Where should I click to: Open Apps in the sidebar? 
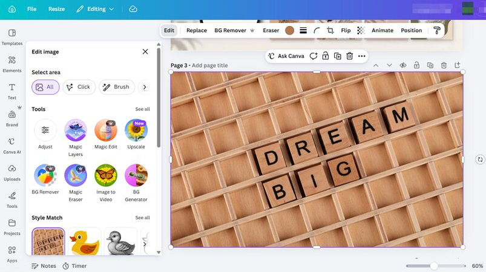click(11, 254)
